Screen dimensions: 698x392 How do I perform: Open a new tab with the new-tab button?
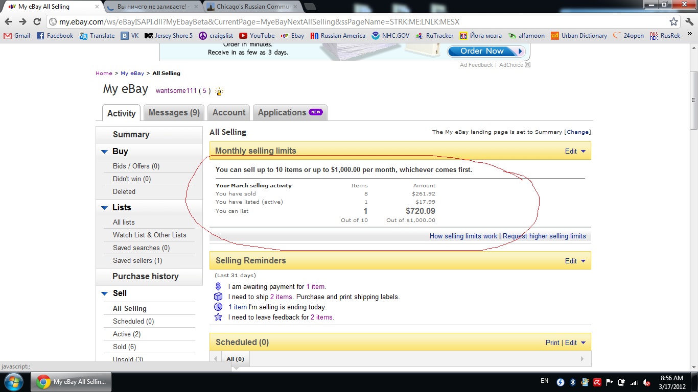310,7
